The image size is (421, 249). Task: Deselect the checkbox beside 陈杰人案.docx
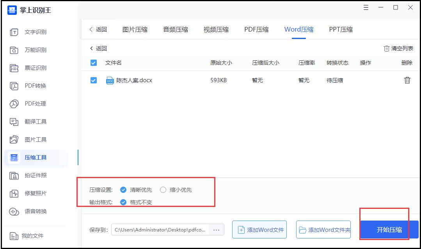click(x=94, y=80)
